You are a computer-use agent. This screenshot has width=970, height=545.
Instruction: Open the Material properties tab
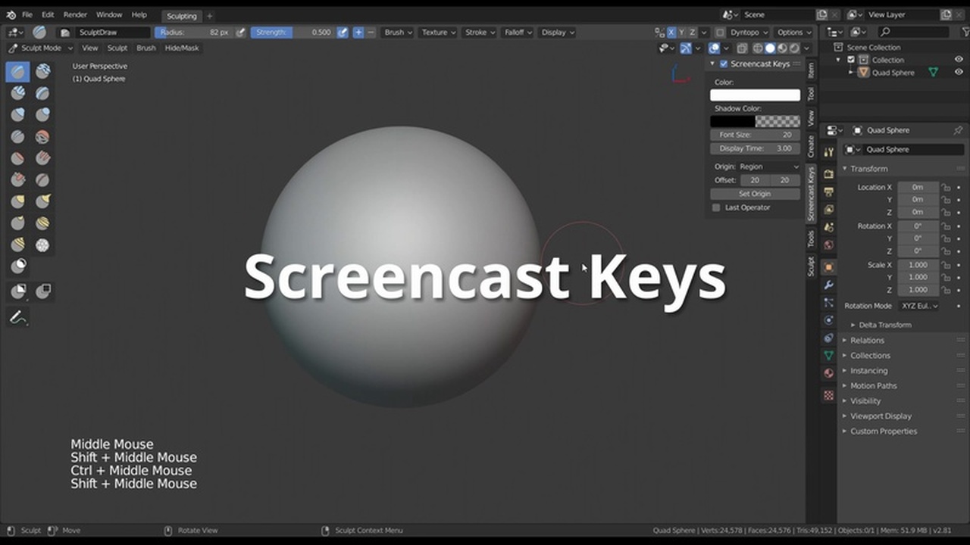828,373
